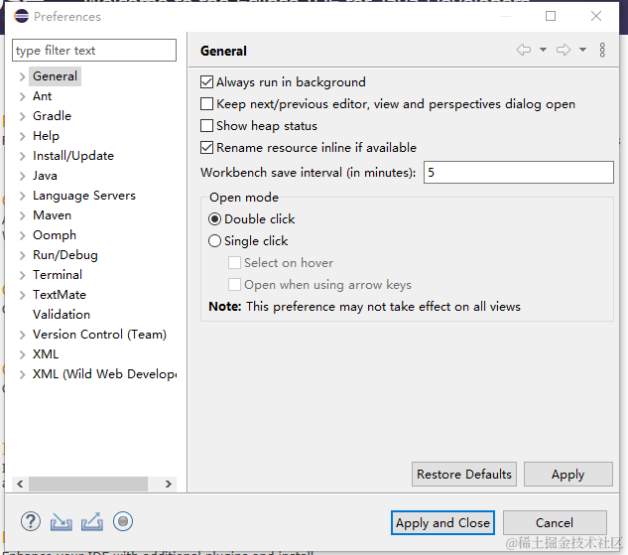Image resolution: width=628 pixels, height=555 pixels.
Task: Expand the Run/Debug tree node
Action: click(x=23, y=255)
